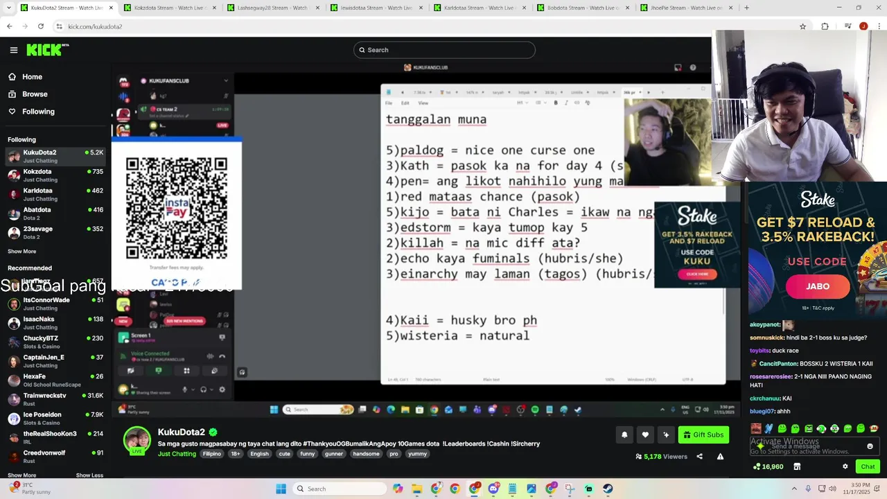
Task: Switch to the Karldotaa Stream tab
Action: [x=479, y=8]
